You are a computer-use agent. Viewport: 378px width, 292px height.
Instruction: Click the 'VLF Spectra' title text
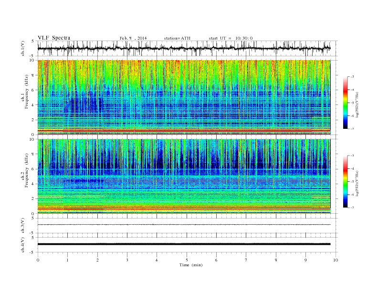[x=54, y=38]
